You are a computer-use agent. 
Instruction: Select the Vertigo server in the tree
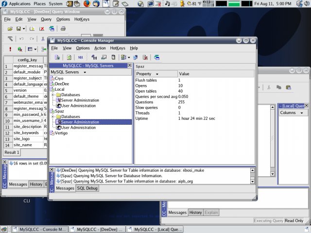click(61, 133)
